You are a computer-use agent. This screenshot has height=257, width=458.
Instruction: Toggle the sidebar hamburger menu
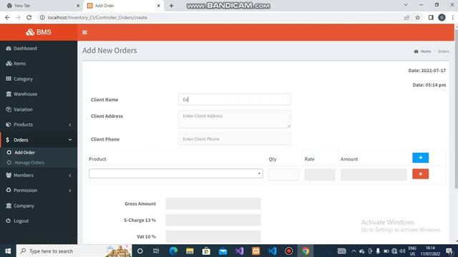point(84,32)
